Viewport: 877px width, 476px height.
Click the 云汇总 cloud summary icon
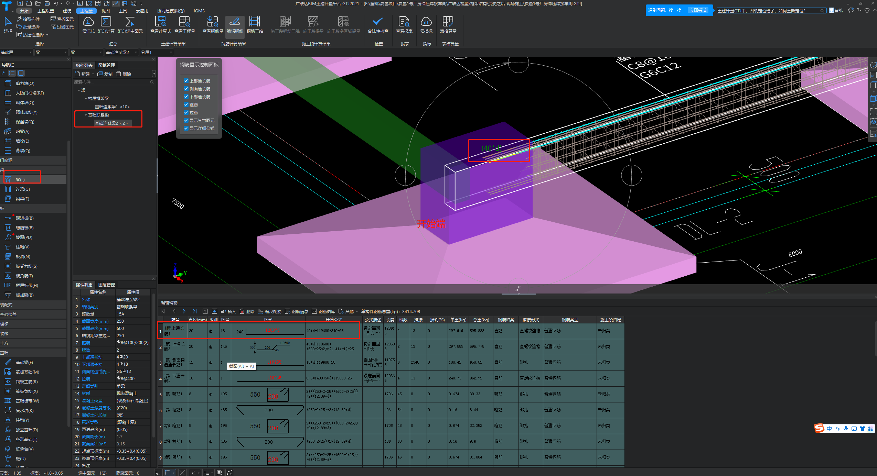(x=88, y=25)
